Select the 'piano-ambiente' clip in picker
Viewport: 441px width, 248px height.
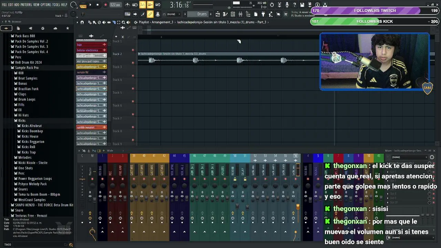pyautogui.click(x=91, y=56)
